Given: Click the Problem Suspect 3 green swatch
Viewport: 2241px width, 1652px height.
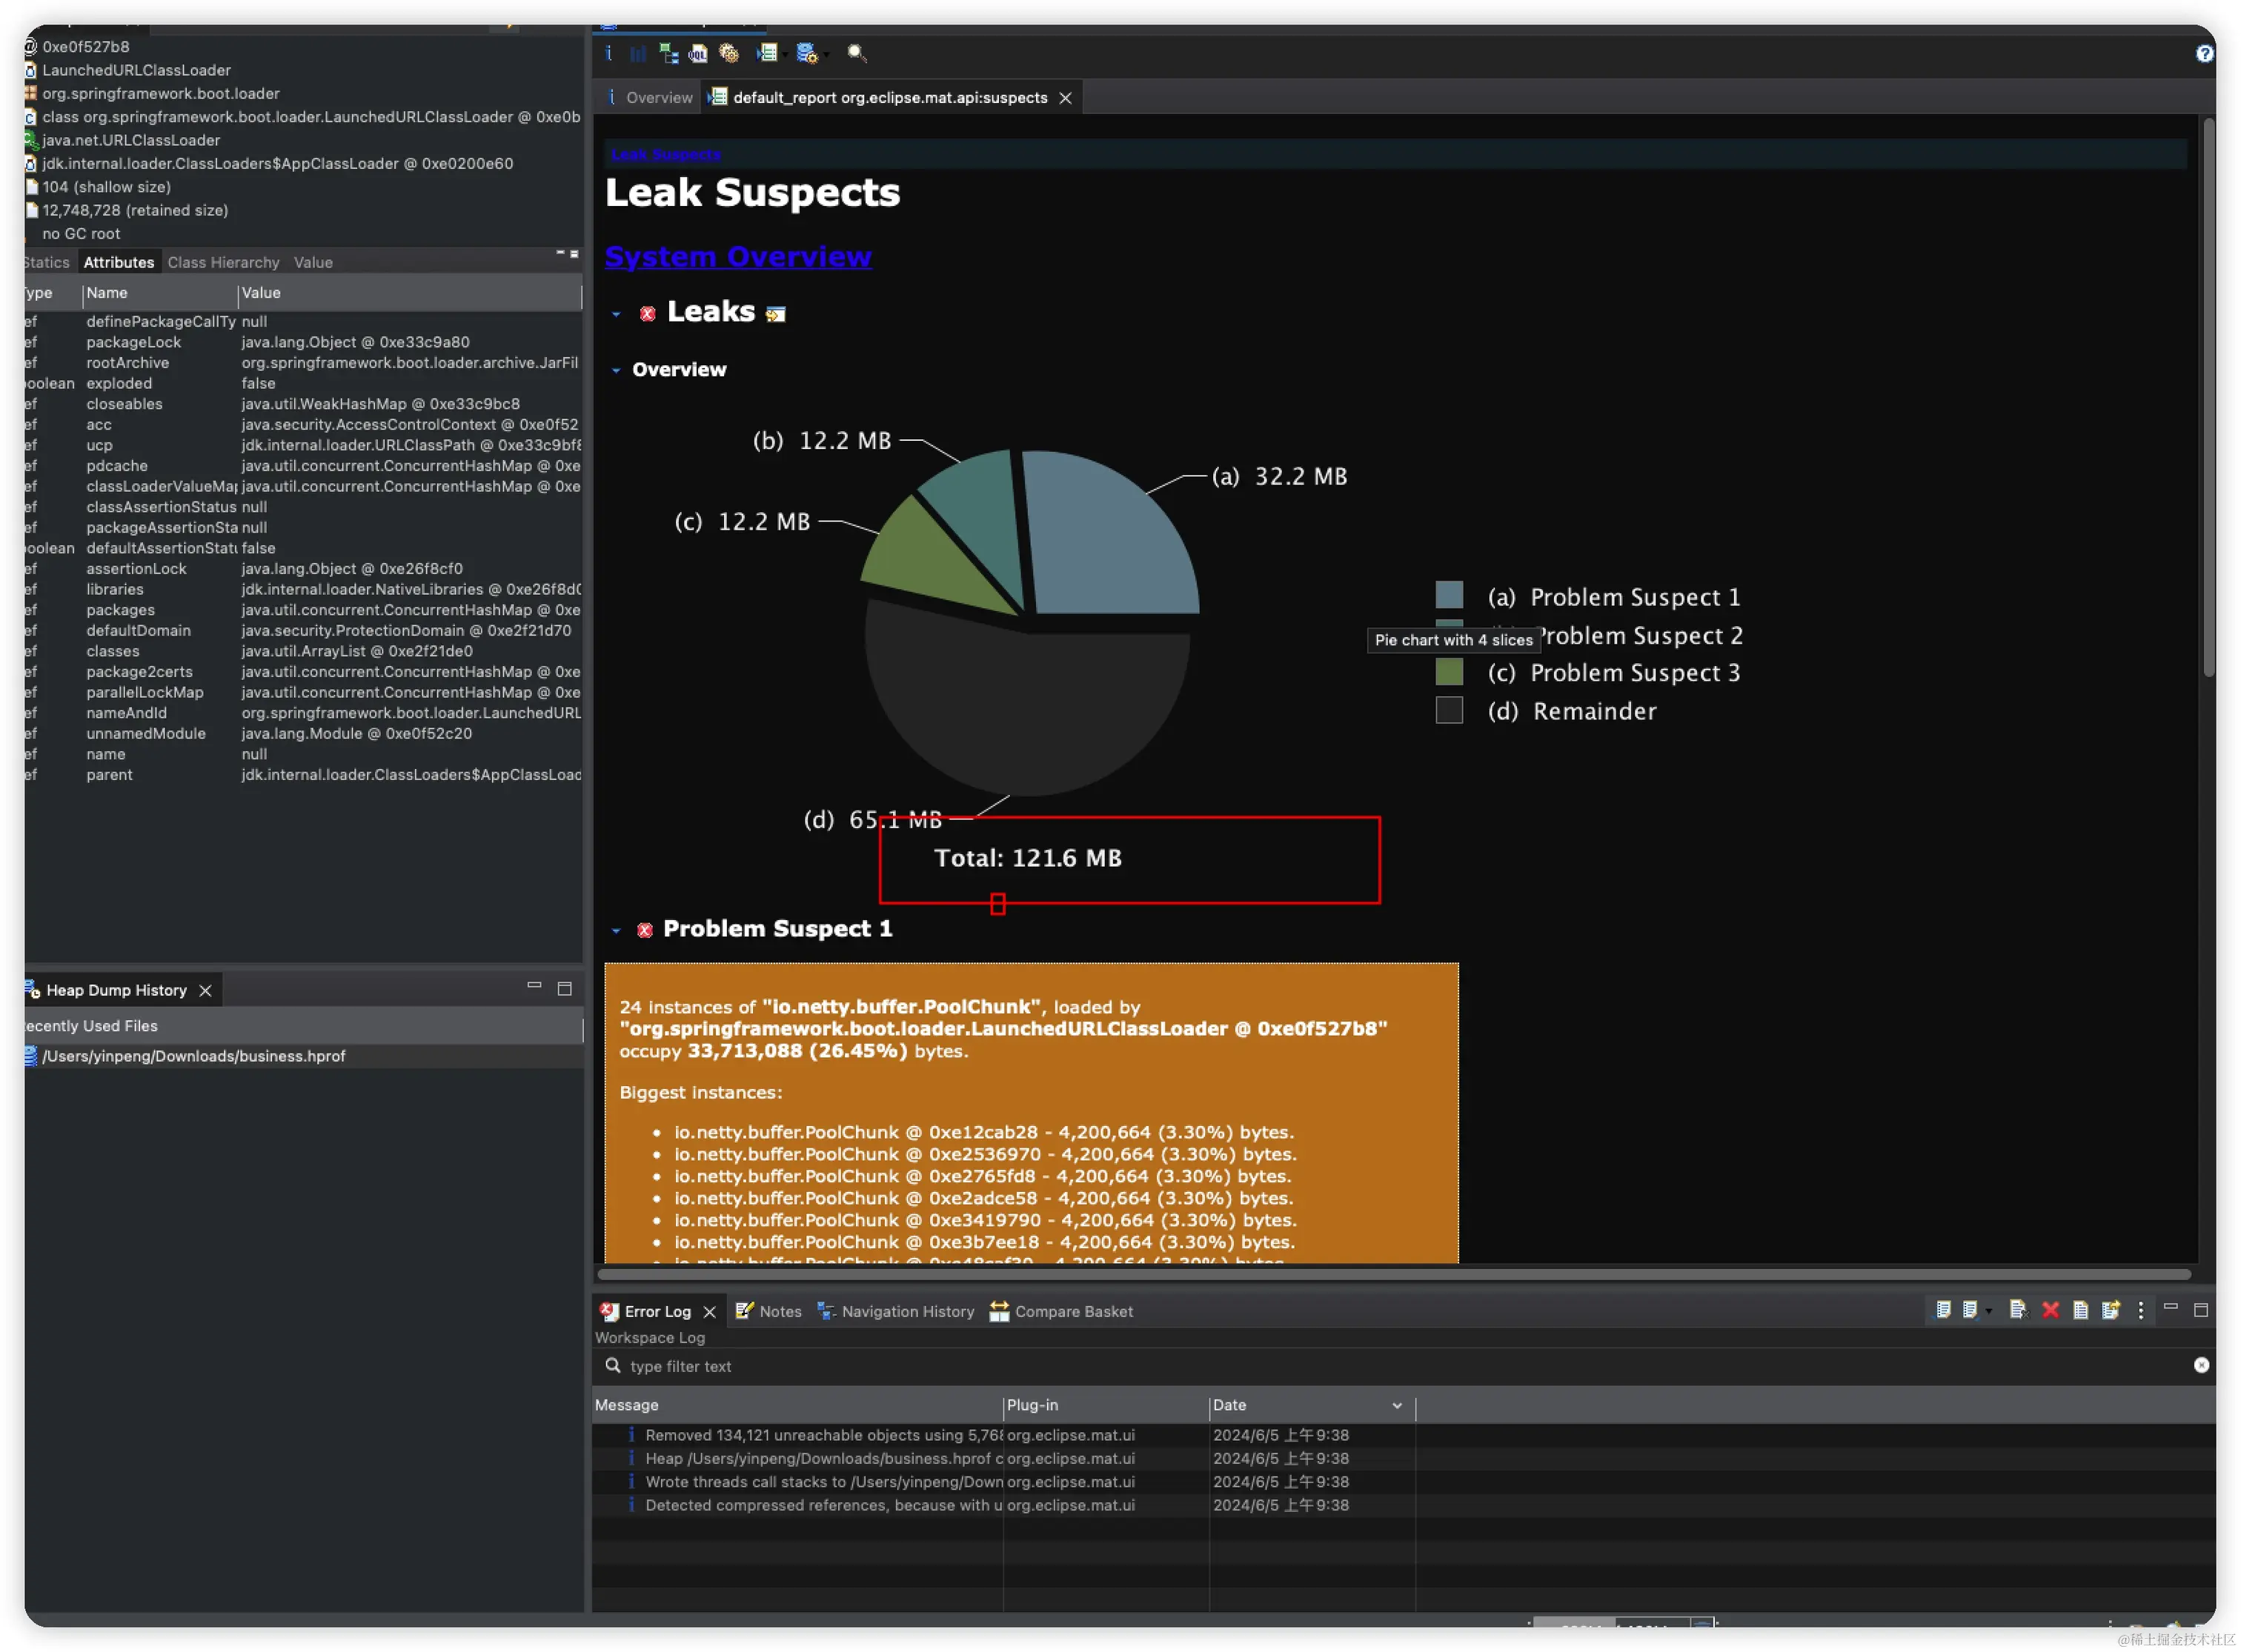Looking at the screenshot, I should pyautogui.click(x=1450, y=673).
